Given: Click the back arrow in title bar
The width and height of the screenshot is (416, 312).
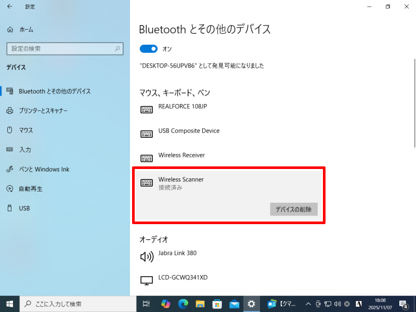Looking at the screenshot, I should pos(10,7).
